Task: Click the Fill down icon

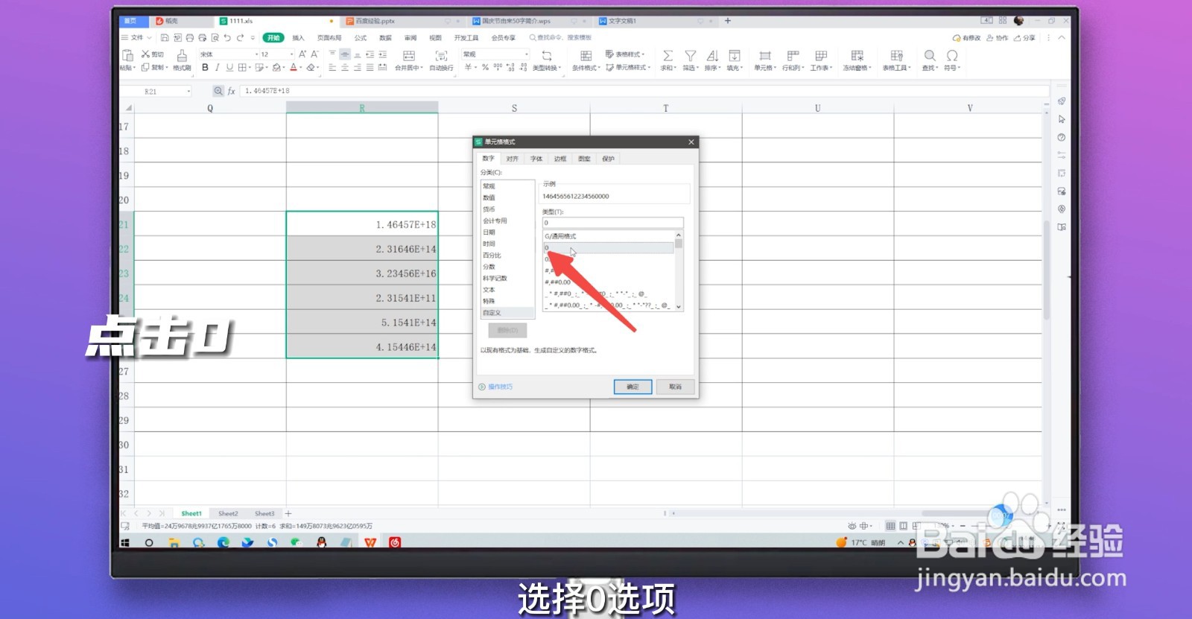Action: [x=734, y=56]
